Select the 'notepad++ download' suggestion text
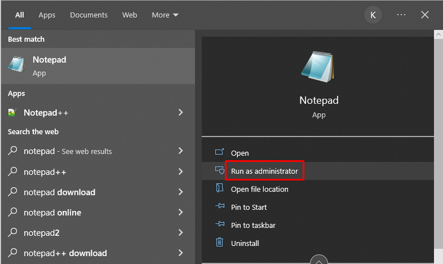This screenshot has height=264, width=443. click(x=65, y=253)
